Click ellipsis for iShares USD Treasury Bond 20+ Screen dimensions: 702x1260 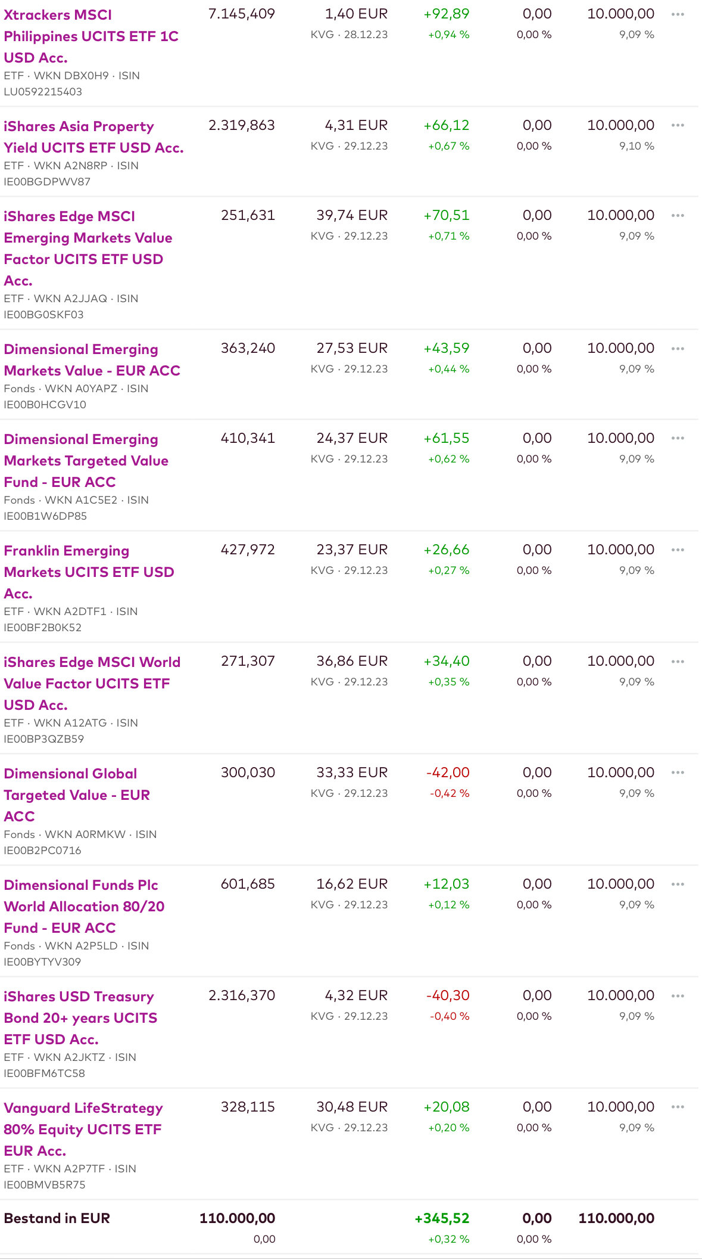tap(677, 996)
